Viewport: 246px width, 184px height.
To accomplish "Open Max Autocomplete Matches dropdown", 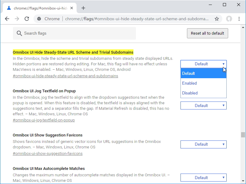I will (x=203, y=178).
